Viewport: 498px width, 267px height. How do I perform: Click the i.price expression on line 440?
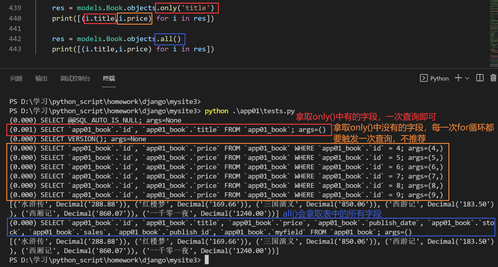pos(134,19)
